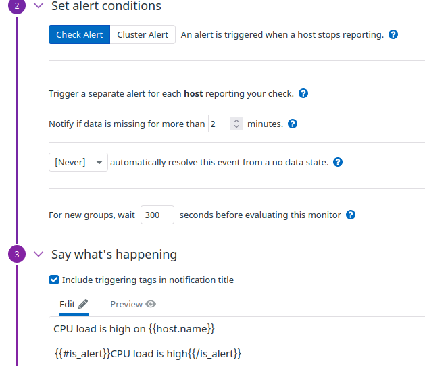Click help icon beside separate alert for each host
Viewport: 425px width, 366px height.
pos(303,93)
